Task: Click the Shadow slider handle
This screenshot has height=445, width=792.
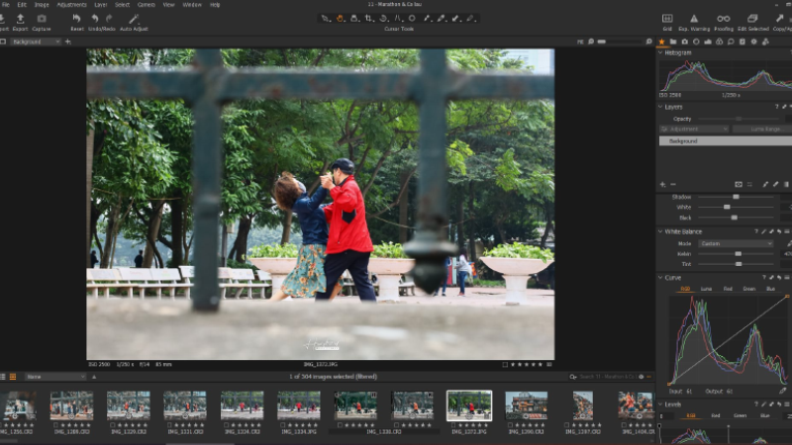Action: tap(736, 197)
